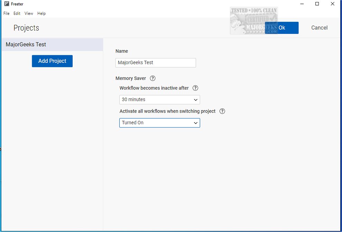Open the Edit menu
The width and height of the screenshot is (342, 232).
[17, 13]
